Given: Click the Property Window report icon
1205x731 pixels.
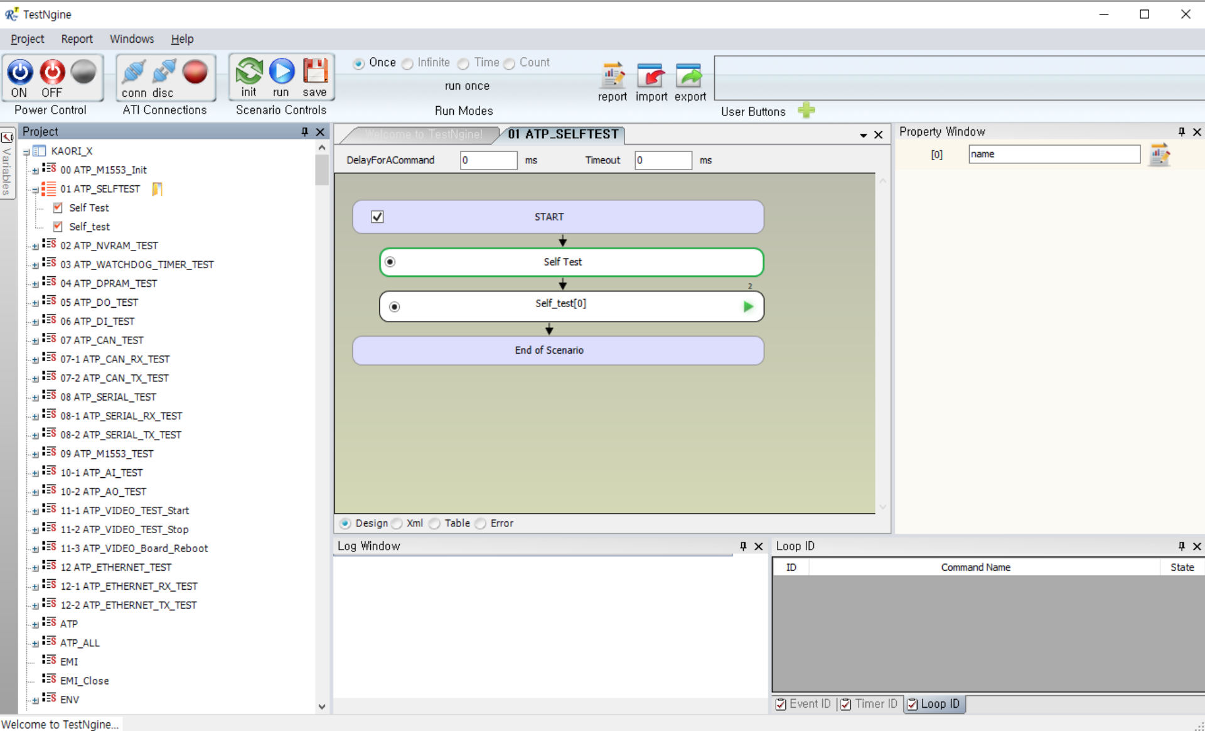Looking at the screenshot, I should click(1159, 154).
